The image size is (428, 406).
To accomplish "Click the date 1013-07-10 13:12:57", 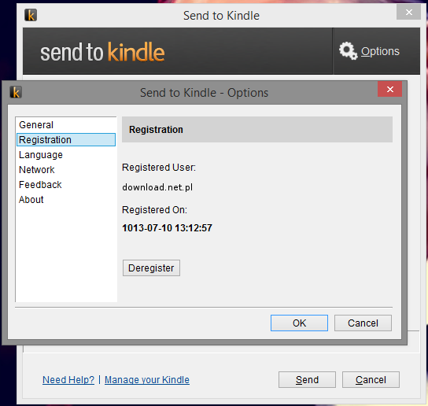I will tap(167, 228).
